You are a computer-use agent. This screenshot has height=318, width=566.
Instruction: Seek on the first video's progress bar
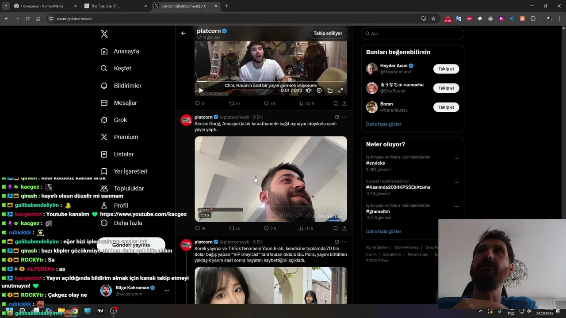click(x=271, y=82)
